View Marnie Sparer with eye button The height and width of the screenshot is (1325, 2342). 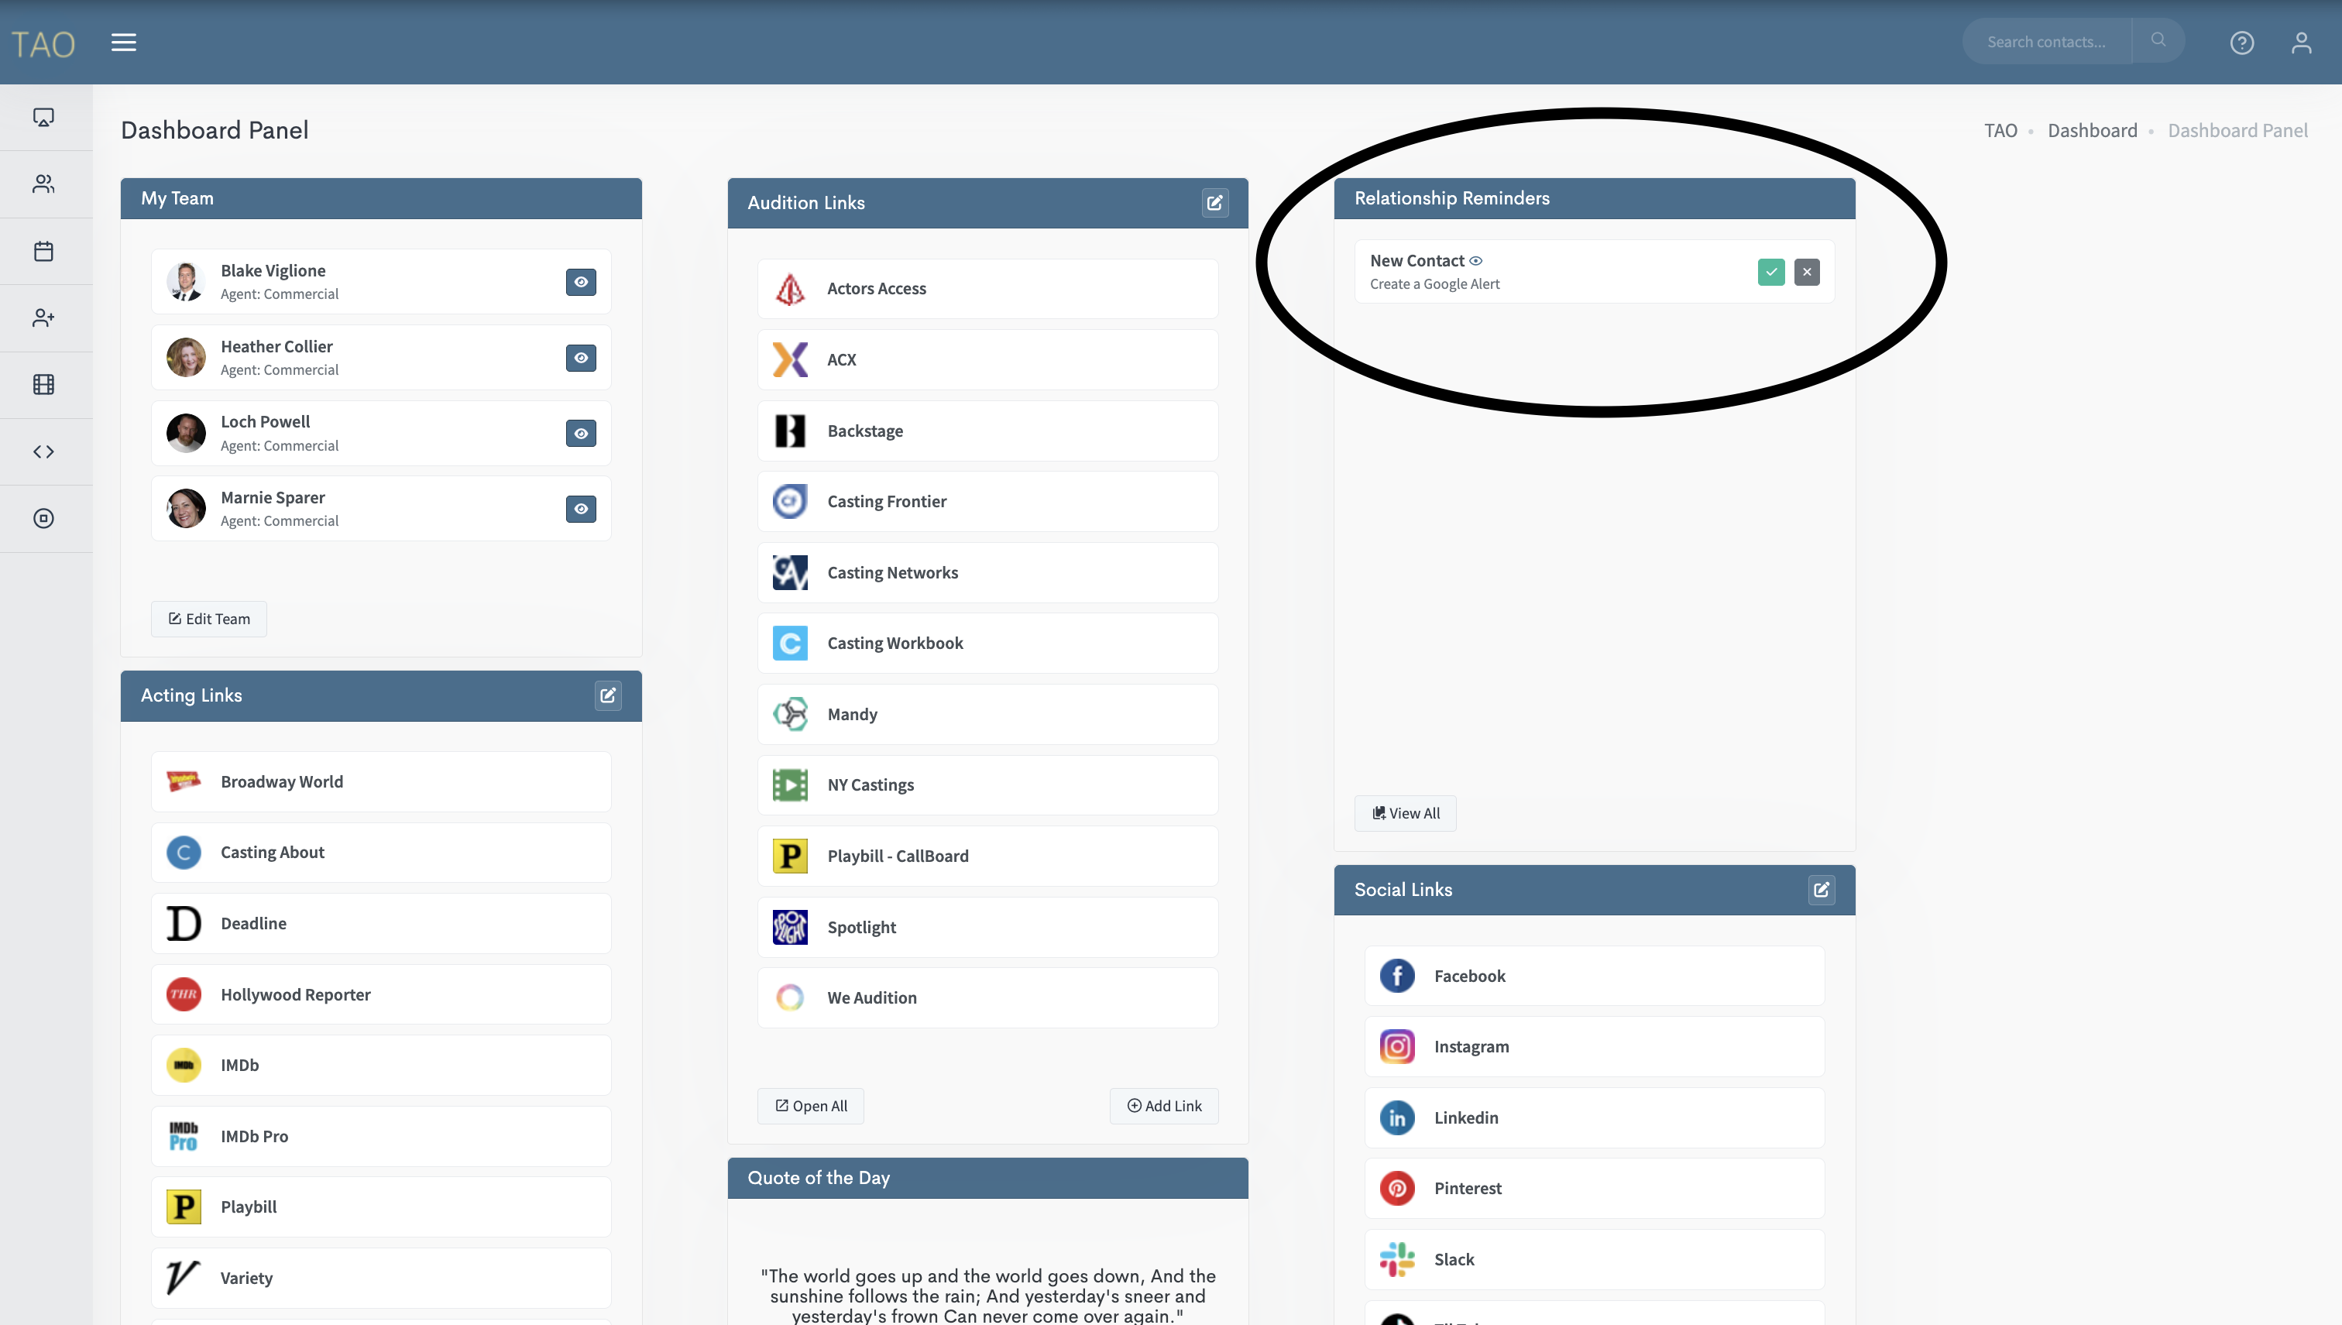tap(581, 509)
